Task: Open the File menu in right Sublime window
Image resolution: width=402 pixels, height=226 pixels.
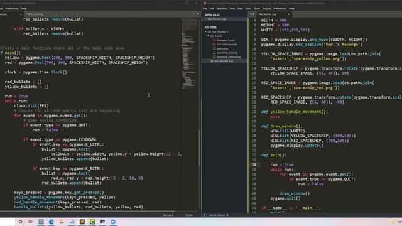Action: point(205,8)
